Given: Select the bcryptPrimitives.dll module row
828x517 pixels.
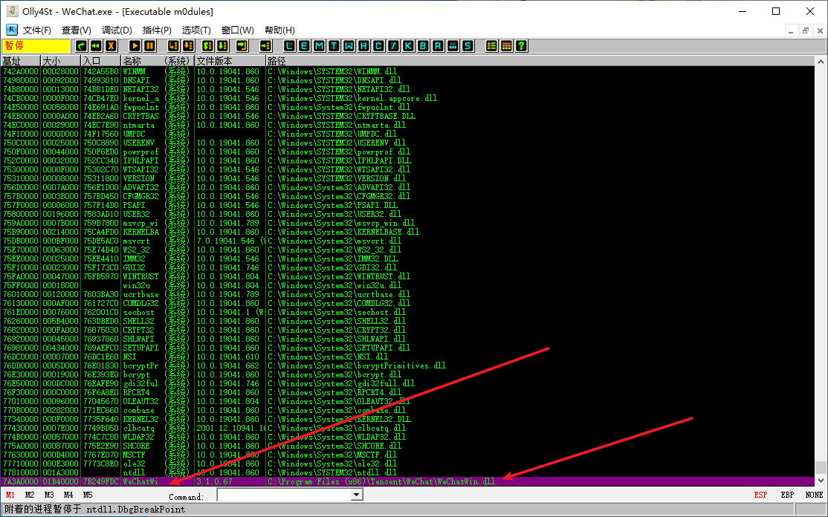Looking at the screenshot, I should point(407,365).
